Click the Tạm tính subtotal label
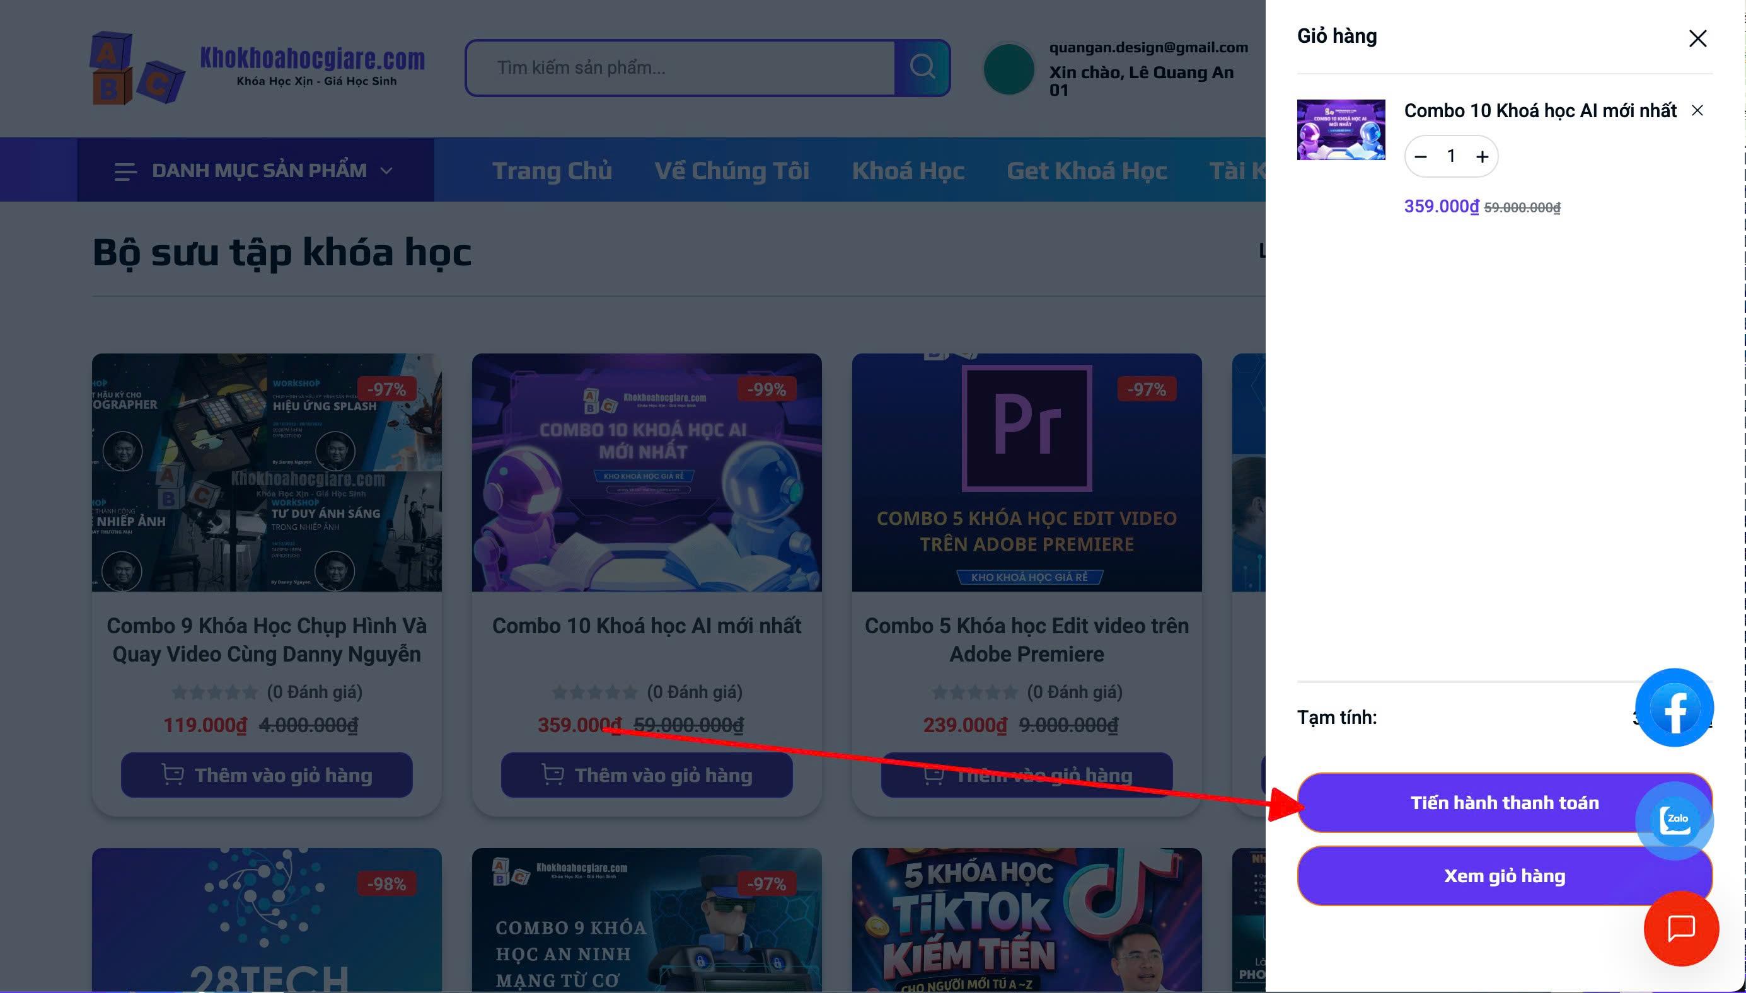Screen dimensions: 1746x993 coord(1337,718)
